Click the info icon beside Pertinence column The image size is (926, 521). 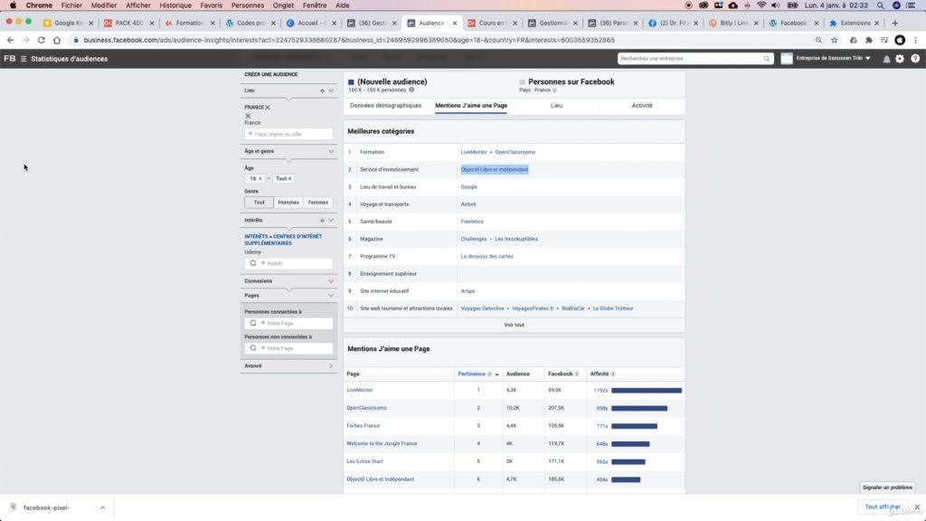coord(489,374)
